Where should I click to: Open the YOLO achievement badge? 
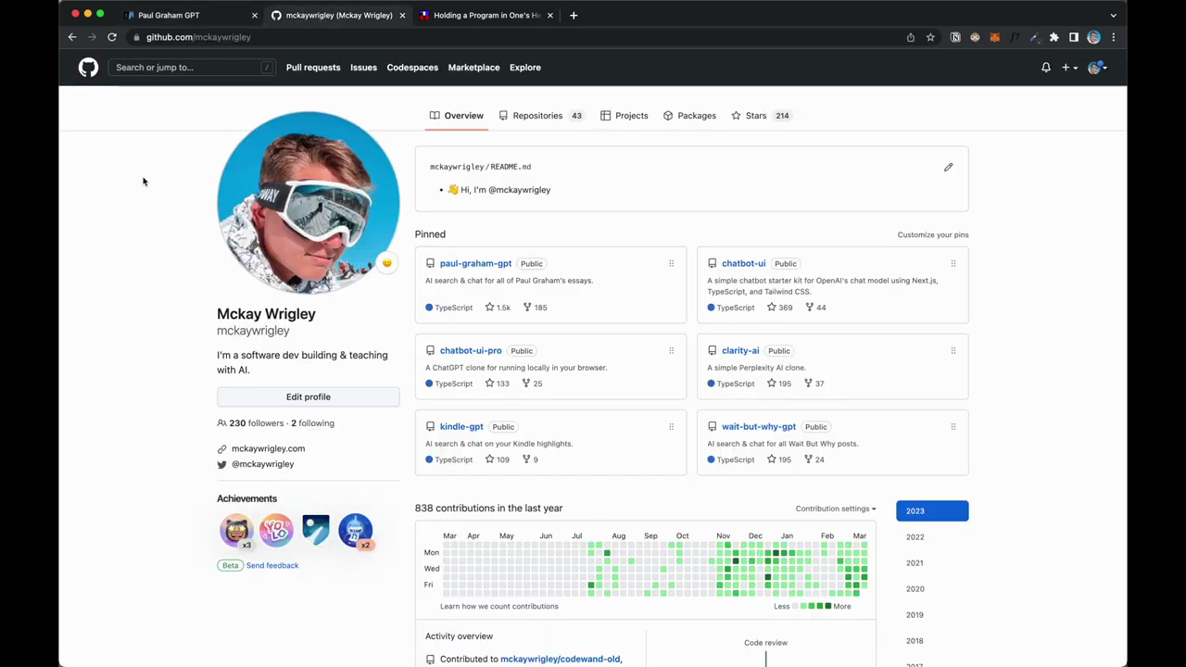tap(276, 531)
